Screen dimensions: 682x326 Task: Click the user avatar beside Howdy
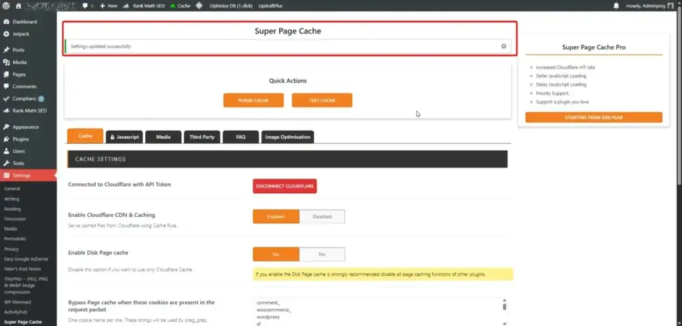coord(670,5)
